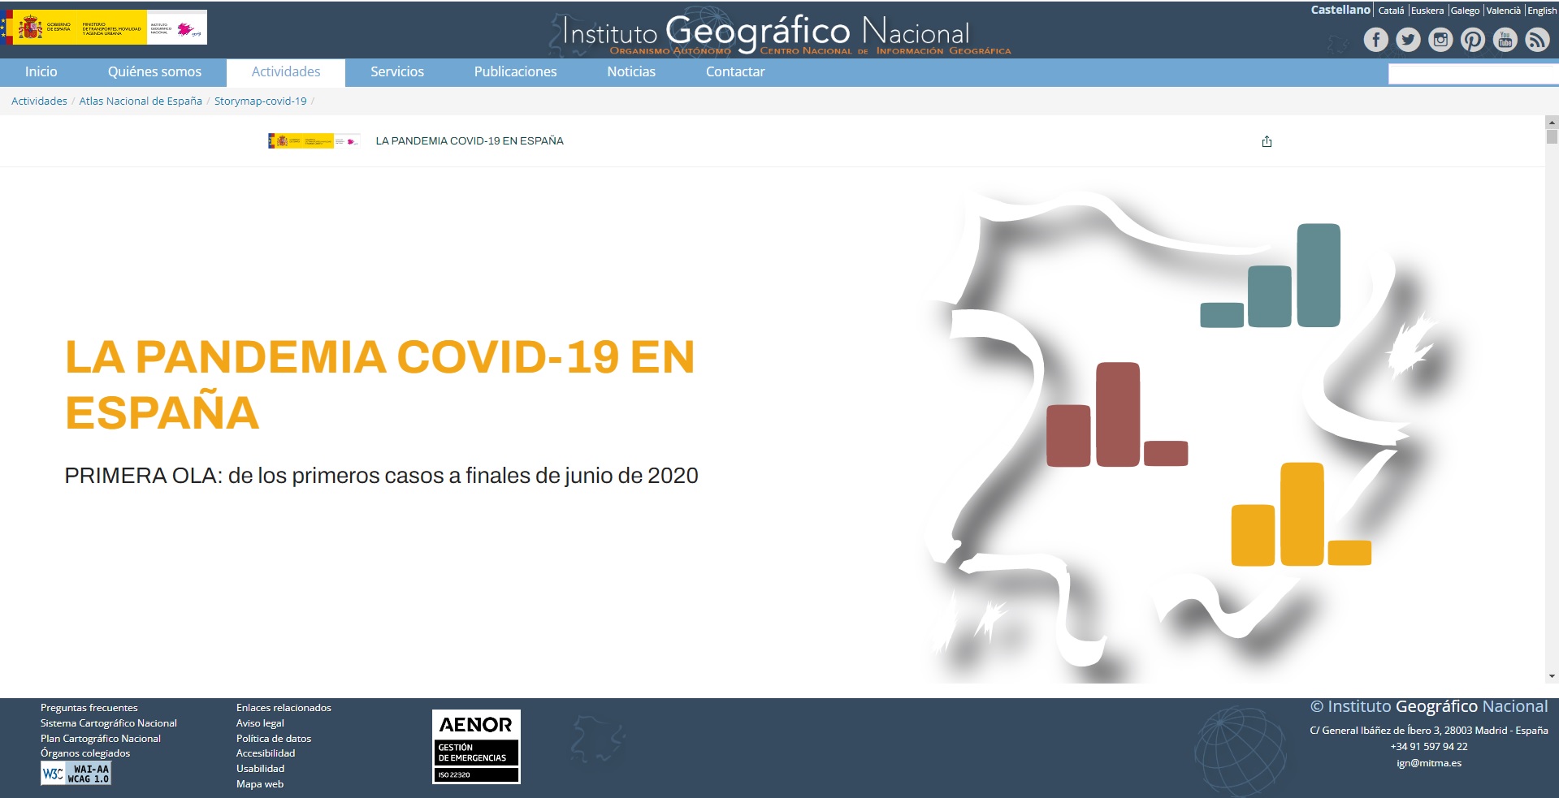Image resolution: width=1559 pixels, height=798 pixels.
Task: Click the ign@mitma.es email address
Action: pyautogui.click(x=1429, y=763)
